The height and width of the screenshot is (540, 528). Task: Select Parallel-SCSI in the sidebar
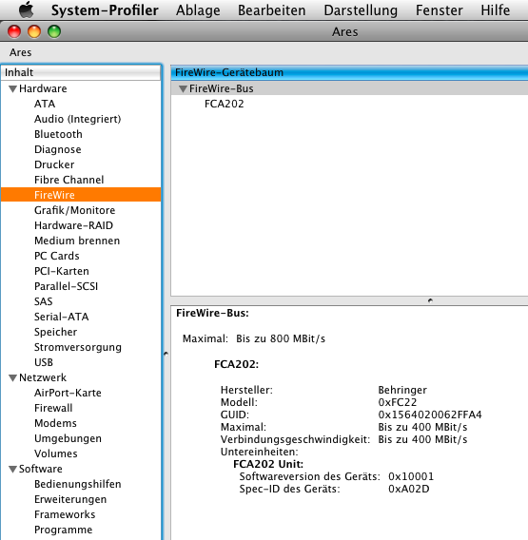(66, 286)
